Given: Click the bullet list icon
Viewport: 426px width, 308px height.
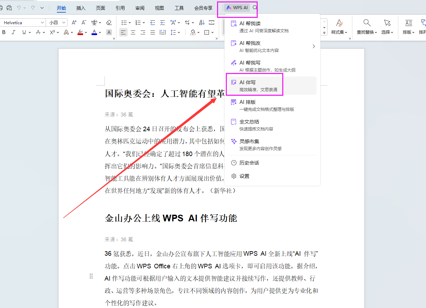Looking at the screenshot, I should pyautogui.click(x=124, y=22).
